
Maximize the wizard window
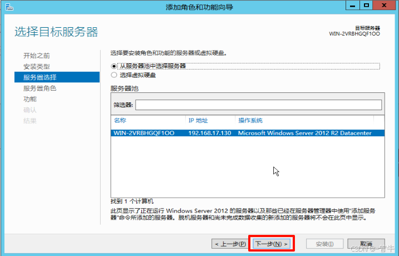[366, 6]
